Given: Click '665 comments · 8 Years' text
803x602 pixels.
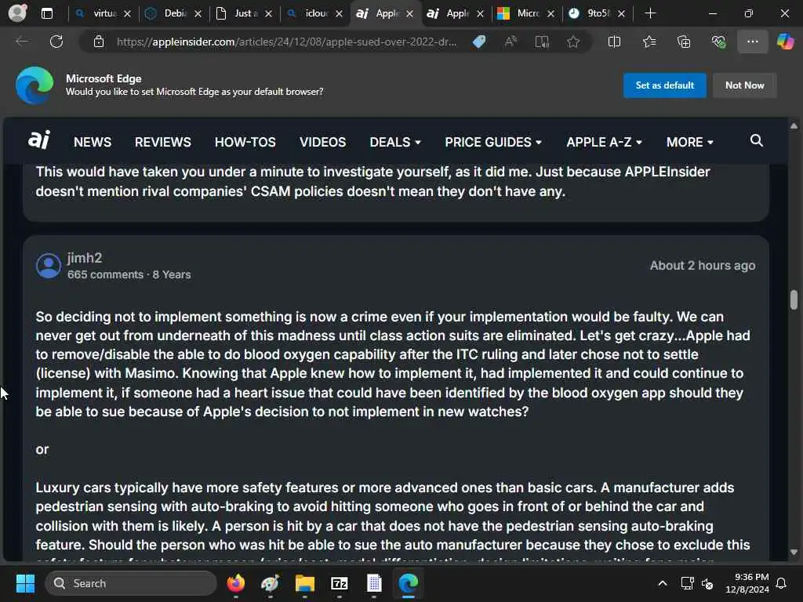Looking at the screenshot, I should pyautogui.click(x=129, y=274).
